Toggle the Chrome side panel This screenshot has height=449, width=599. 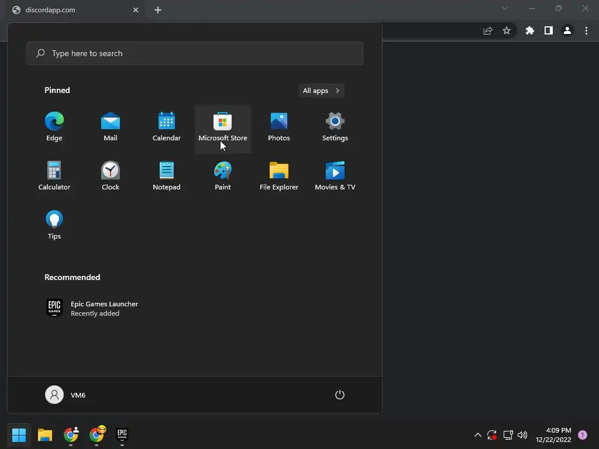coord(549,30)
